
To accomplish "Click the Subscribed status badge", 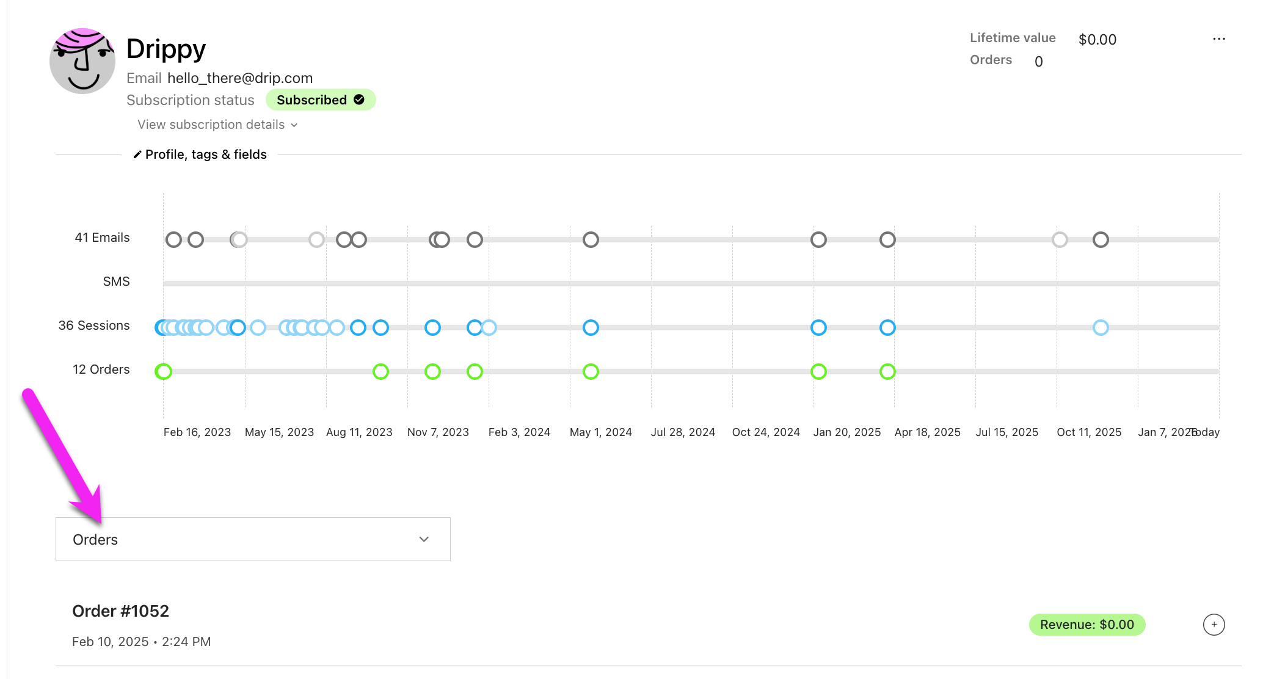I will (x=320, y=100).
